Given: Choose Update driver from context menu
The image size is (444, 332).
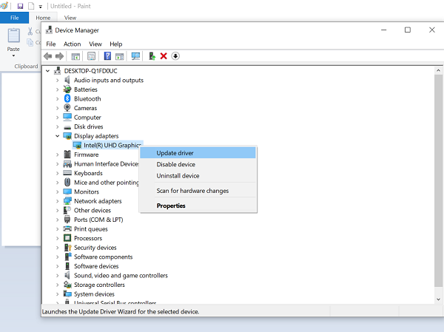Looking at the screenshot, I should tap(175, 153).
